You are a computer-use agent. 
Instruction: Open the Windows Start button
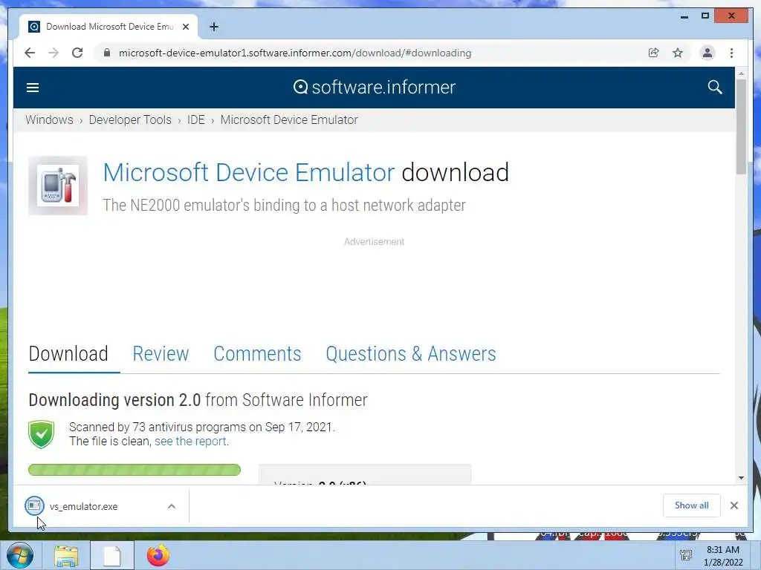[20, 555]
